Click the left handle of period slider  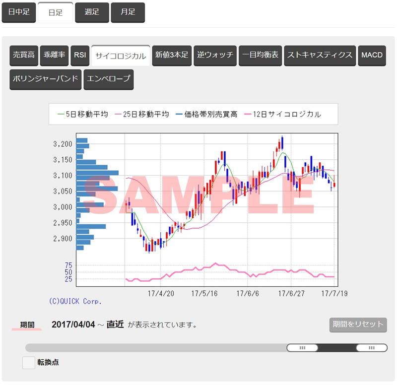[x=302, y=347]
